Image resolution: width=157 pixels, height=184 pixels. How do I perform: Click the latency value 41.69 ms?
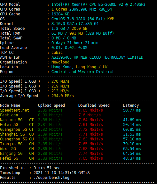click(x=132, y=120)
